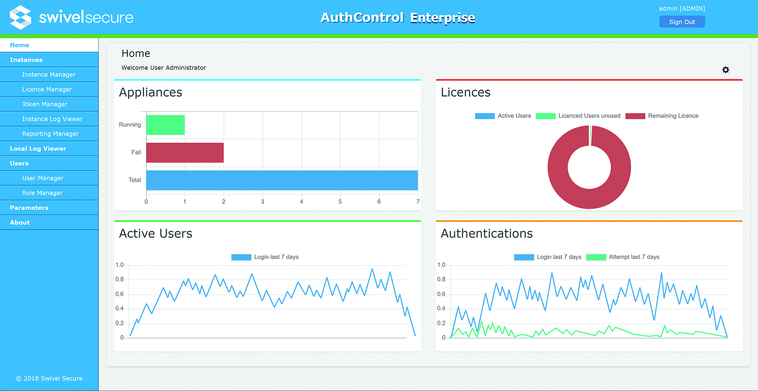Expand the Parameters section
This screenshot has height=391, width=758.
pyautogui.click(x=29, y=208)
